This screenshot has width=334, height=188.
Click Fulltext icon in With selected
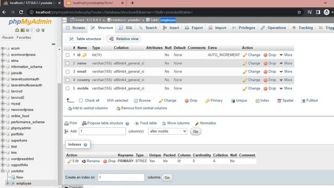tap(303, 101)
